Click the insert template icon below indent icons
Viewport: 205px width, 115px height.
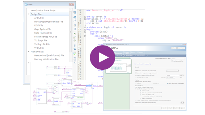75,34
